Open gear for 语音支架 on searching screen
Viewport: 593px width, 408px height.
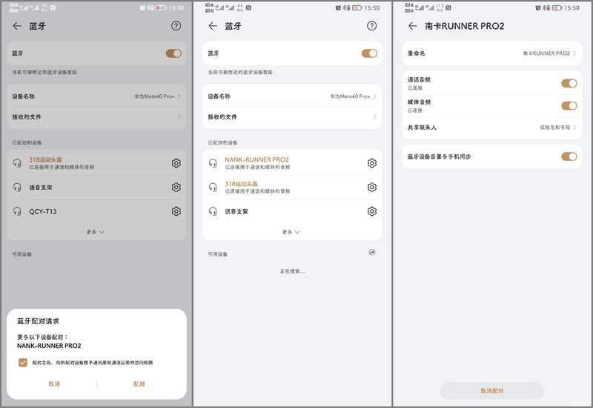tap(372, 211)
